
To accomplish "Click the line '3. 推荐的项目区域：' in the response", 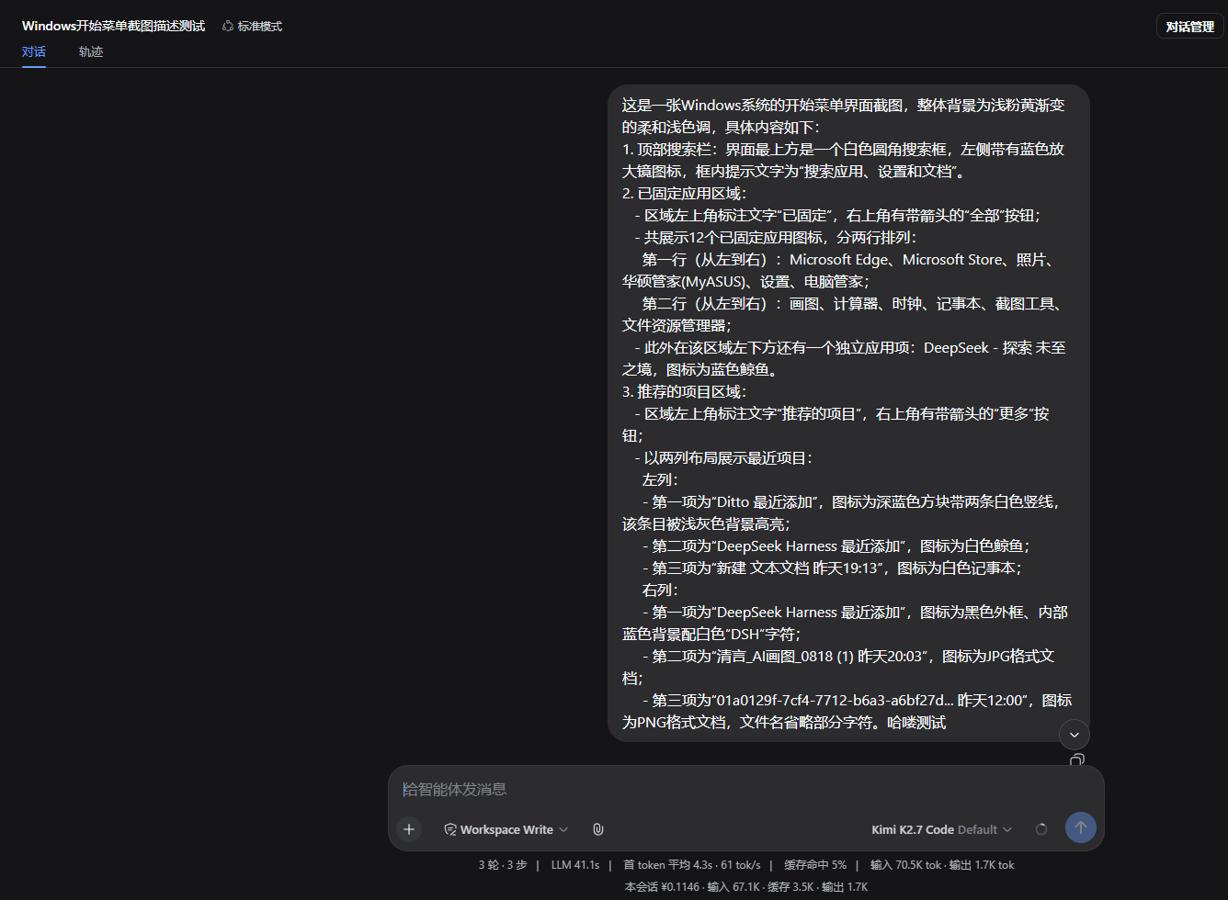I will coord(685,391).
